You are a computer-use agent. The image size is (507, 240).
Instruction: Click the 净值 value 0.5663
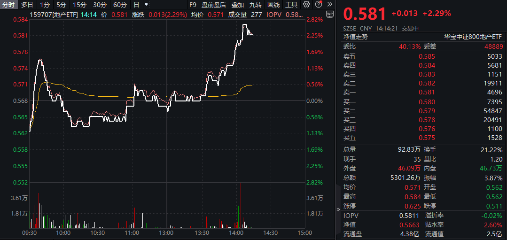pyautogui.click(x=410, y=225)
